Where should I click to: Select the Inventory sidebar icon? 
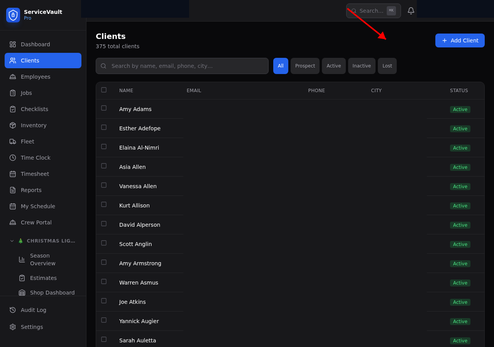click(x=33, y=125)
